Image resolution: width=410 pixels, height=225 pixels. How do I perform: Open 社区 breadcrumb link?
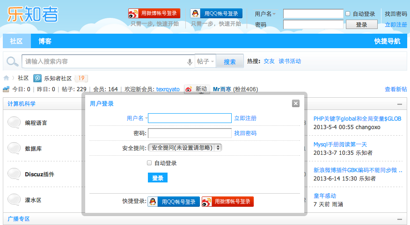[23, 78]
